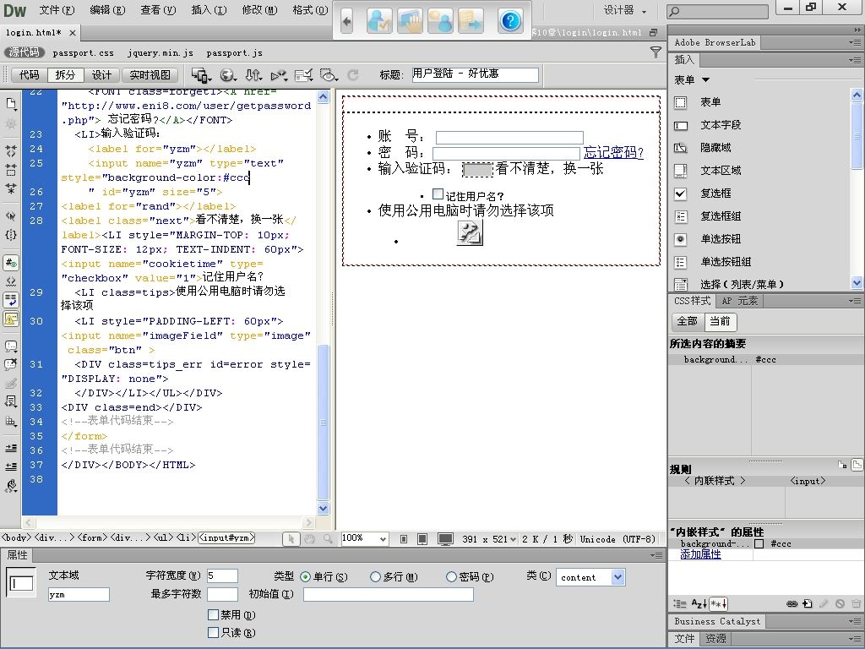Click the blue help question-mark icon

[510, 21]
